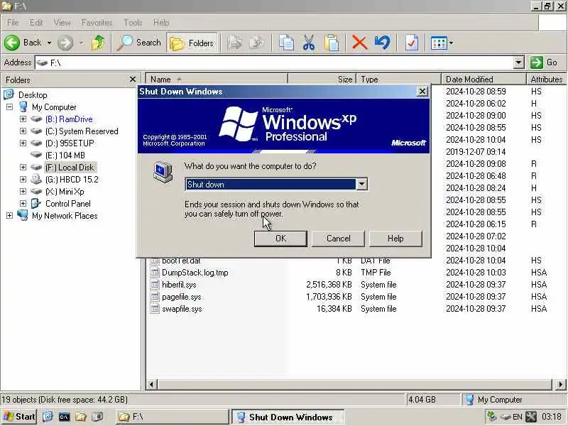Click the horizontal scrollbar right arrow
Screen dimensions: 568x426
tap(560, 384)
